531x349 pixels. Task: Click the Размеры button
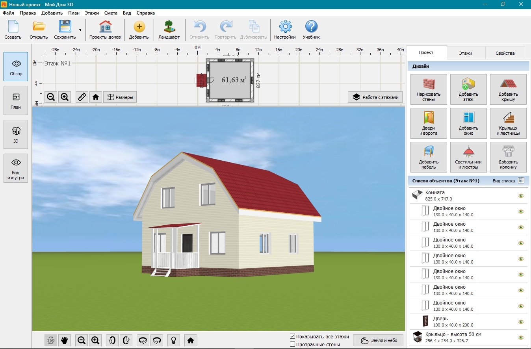tap(120, 97)
